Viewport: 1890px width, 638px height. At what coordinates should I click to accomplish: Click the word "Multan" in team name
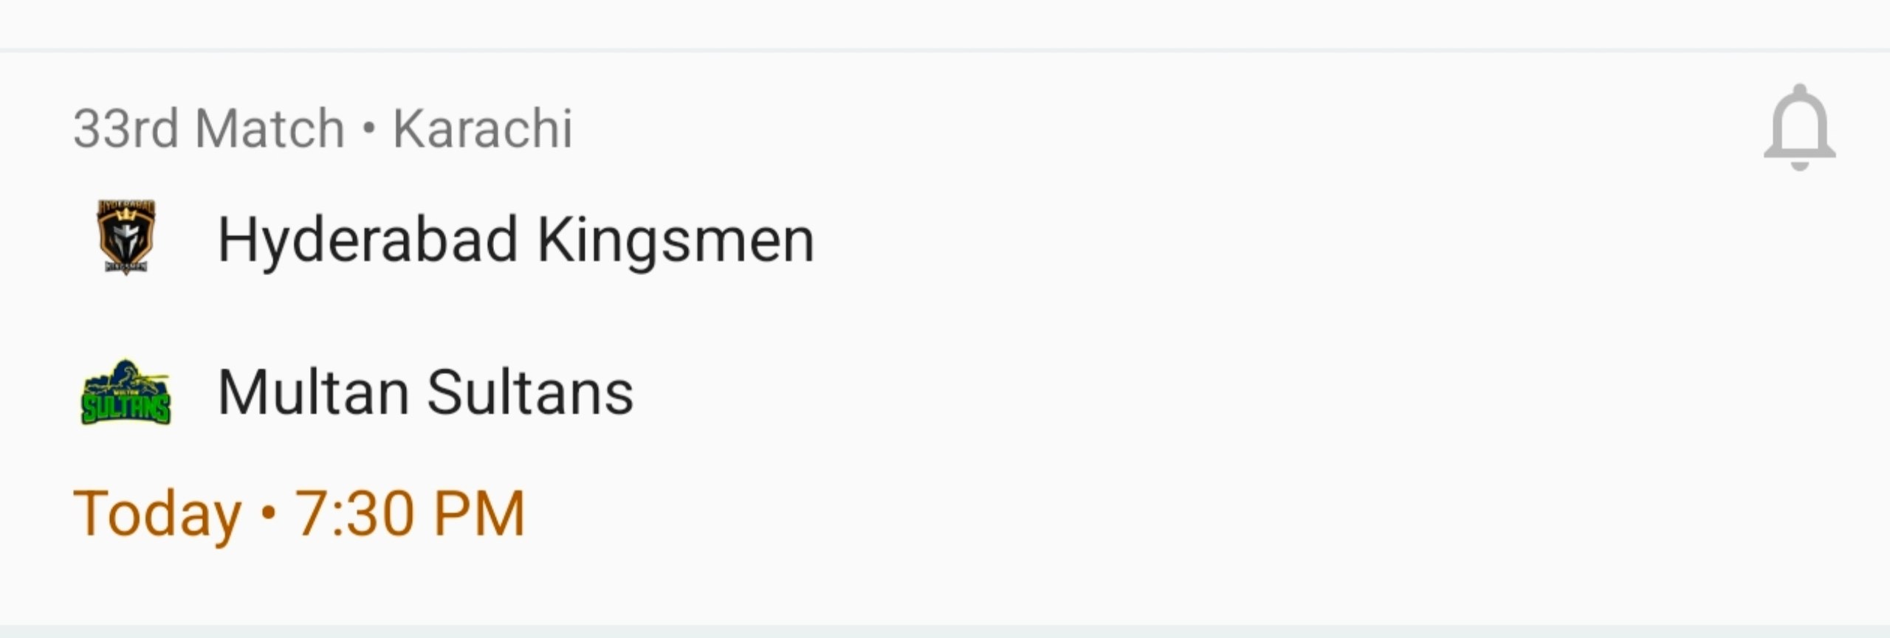pyautogui.click(x=313, y=392)
